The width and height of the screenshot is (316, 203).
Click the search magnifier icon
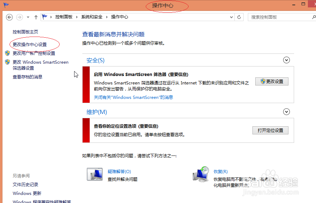(x=314, y=17)
